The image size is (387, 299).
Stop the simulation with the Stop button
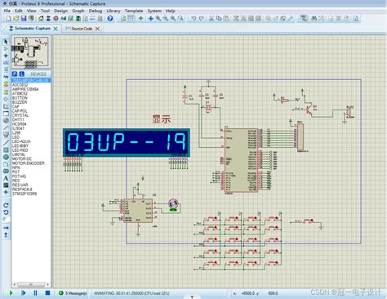click(47, 293)
